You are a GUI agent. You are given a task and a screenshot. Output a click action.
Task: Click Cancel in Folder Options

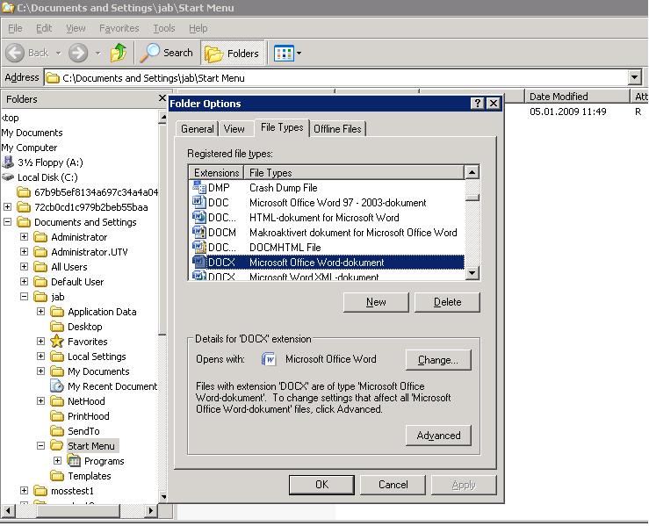coord(393,485)
